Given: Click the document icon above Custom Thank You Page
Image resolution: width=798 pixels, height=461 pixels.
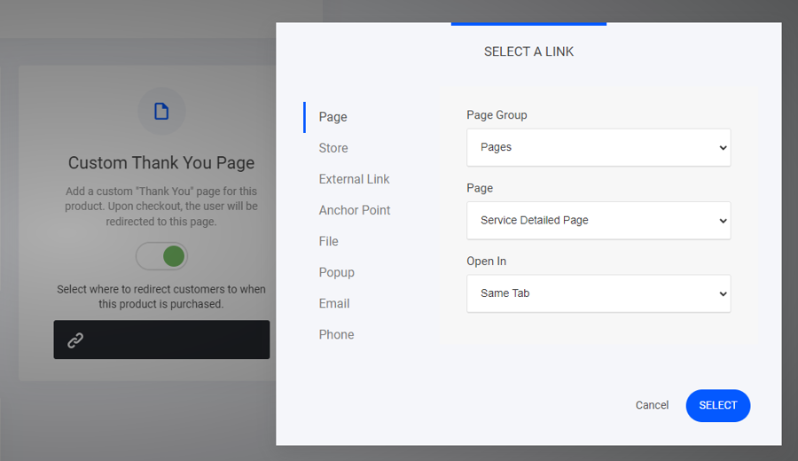Looking at the screenshot, I should point(161,111).
